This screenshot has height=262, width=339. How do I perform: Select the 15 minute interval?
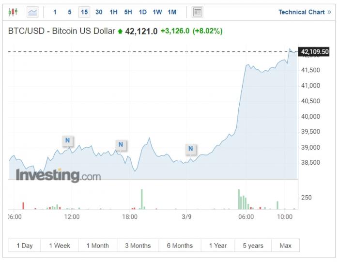pos(84,12)
